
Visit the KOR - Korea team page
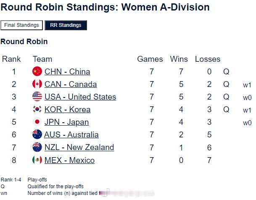(x=67, y=110)
